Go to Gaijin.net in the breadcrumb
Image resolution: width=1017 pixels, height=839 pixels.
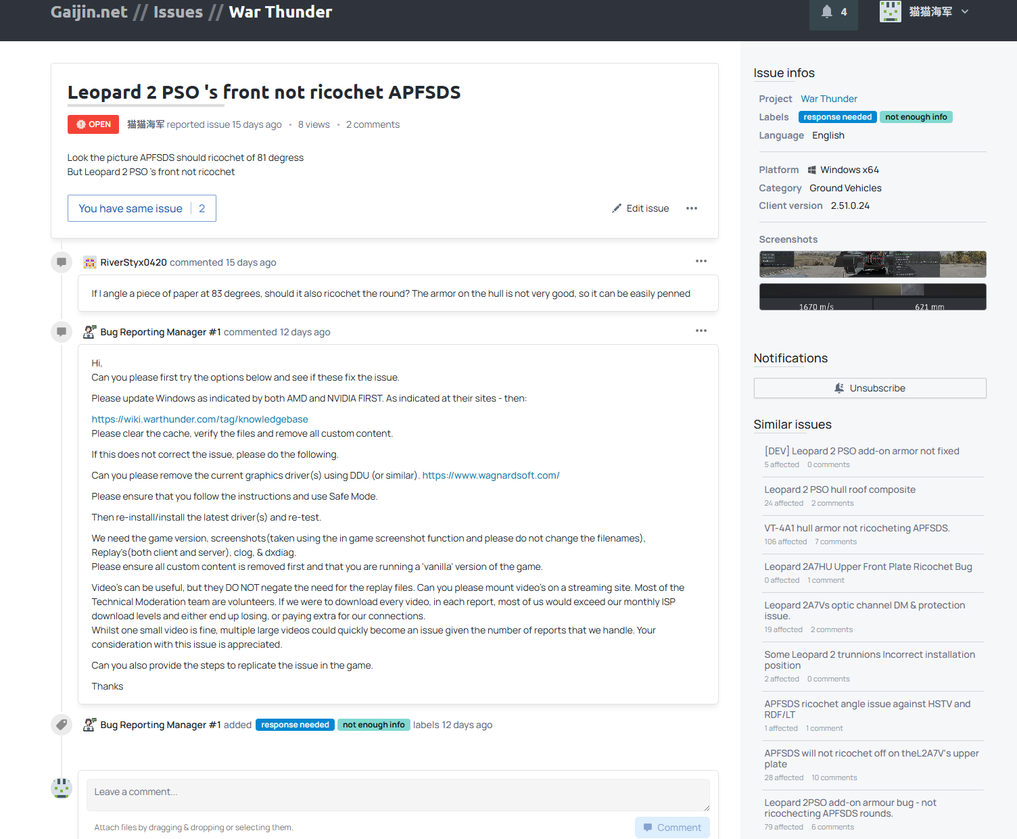89,12
